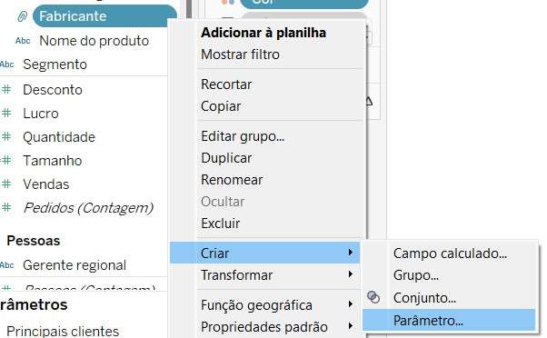Choose Adicionar à planilha
The image size is (547, 338).
[264, 33]
